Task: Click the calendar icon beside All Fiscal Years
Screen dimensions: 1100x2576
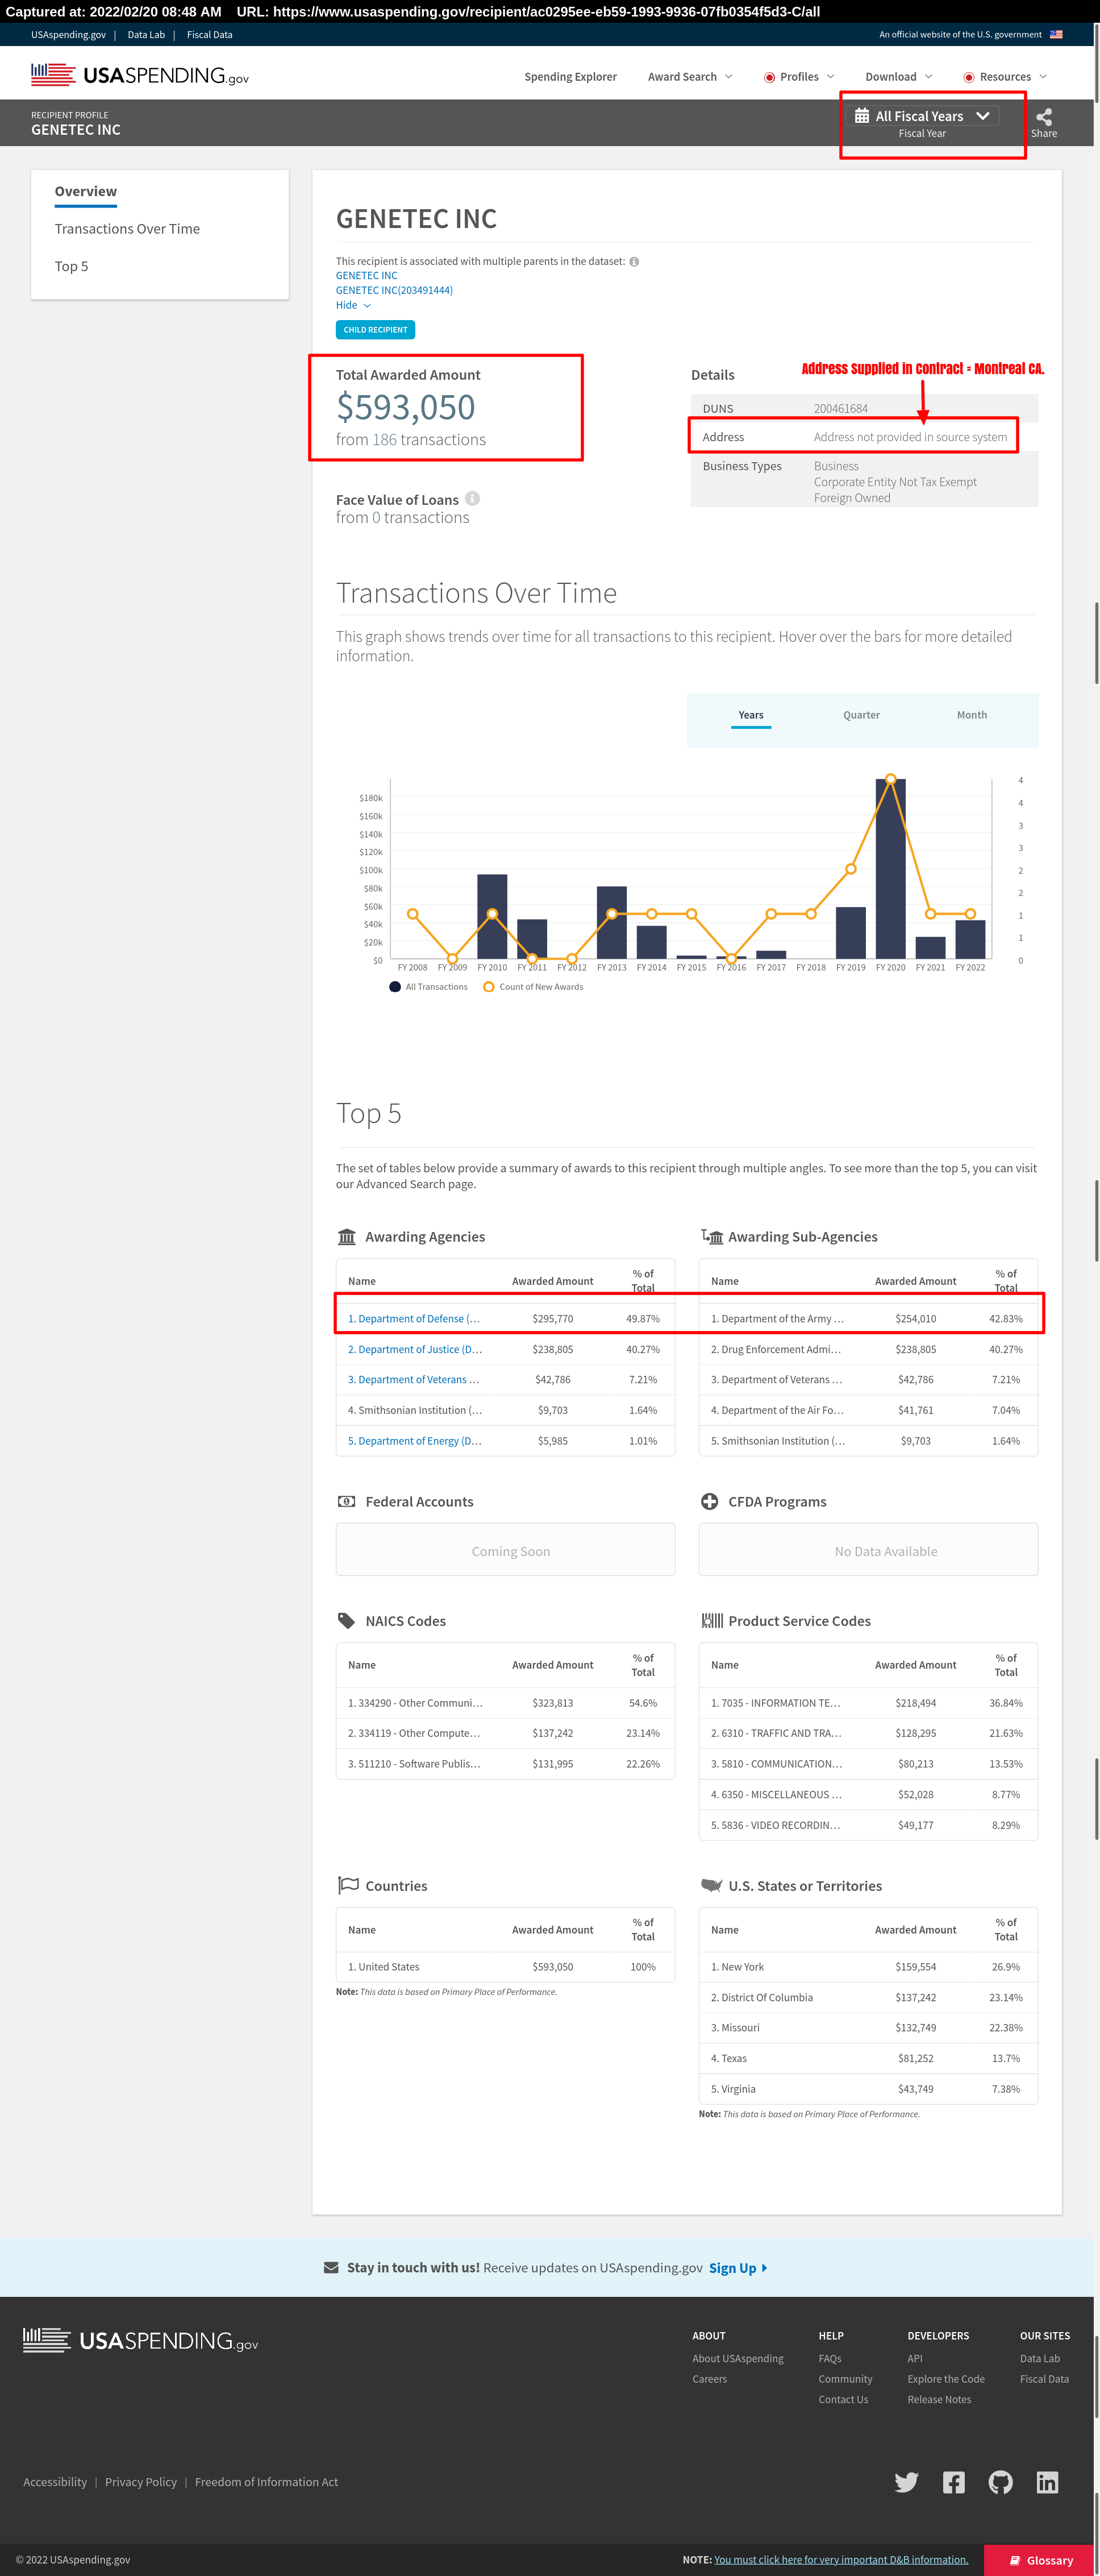Action: pyautogui.click(x=863, y=116)
